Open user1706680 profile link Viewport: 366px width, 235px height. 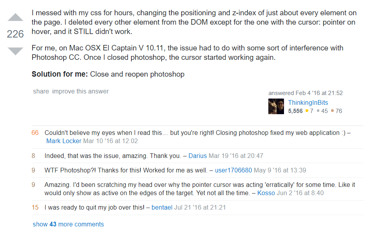point(233,170)
